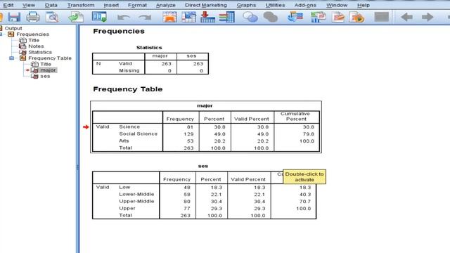
Task: Click the run script play icon
Action: (356, 17)
